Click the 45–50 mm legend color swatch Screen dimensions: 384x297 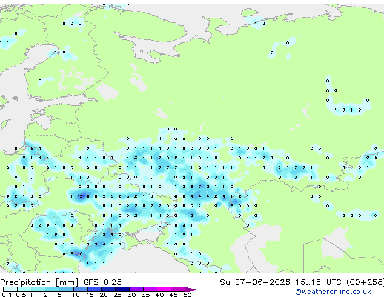pyautogui.click(x=178, y=289)
